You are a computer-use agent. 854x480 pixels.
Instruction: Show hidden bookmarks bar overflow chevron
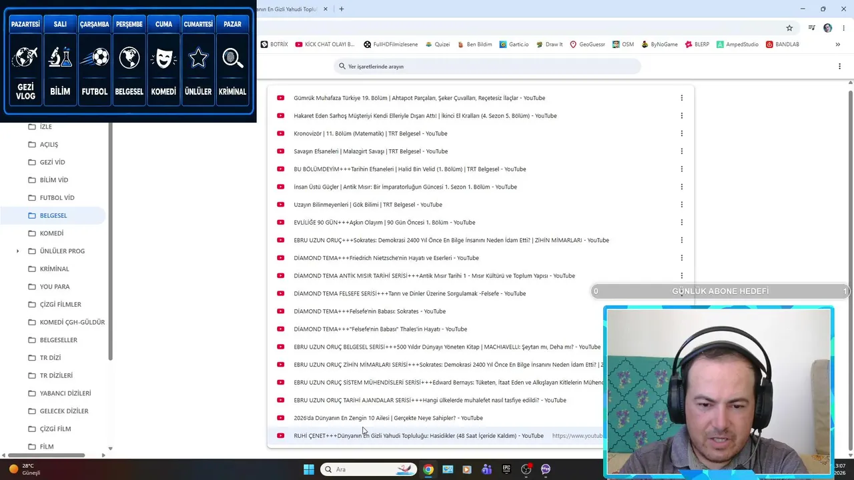pos(837,45)
